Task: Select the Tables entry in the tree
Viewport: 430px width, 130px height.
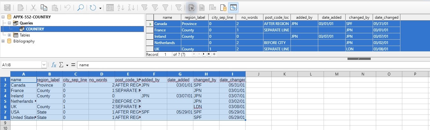Action: click(25, 35)
